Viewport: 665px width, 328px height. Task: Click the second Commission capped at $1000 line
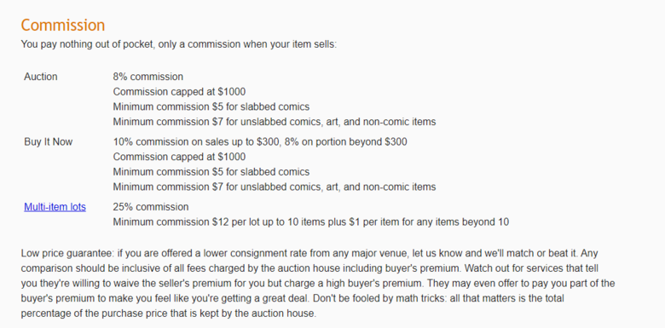[179, 158]
